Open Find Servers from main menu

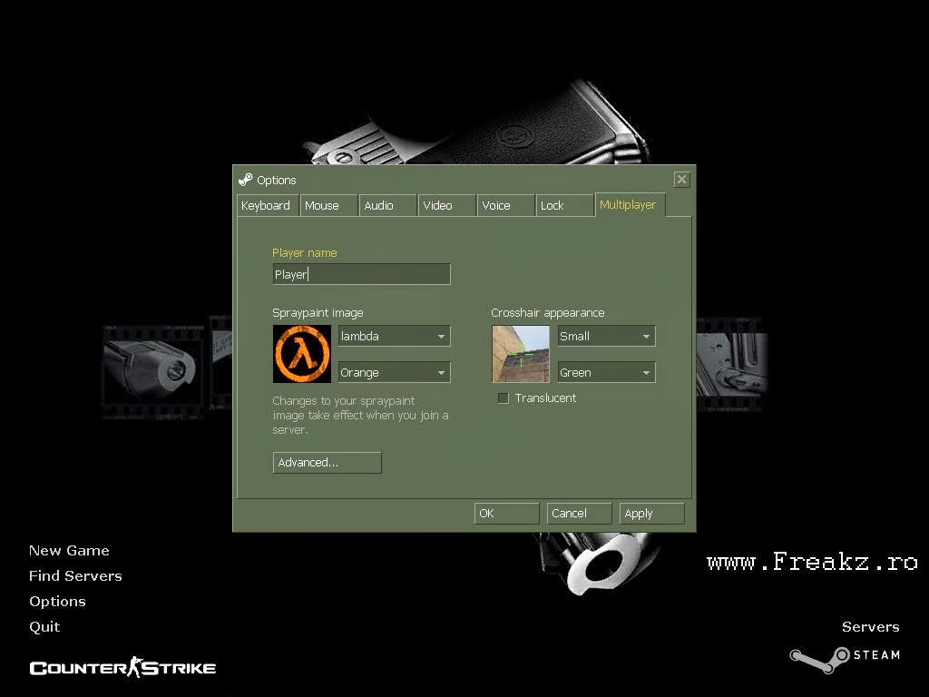(76, 576)
